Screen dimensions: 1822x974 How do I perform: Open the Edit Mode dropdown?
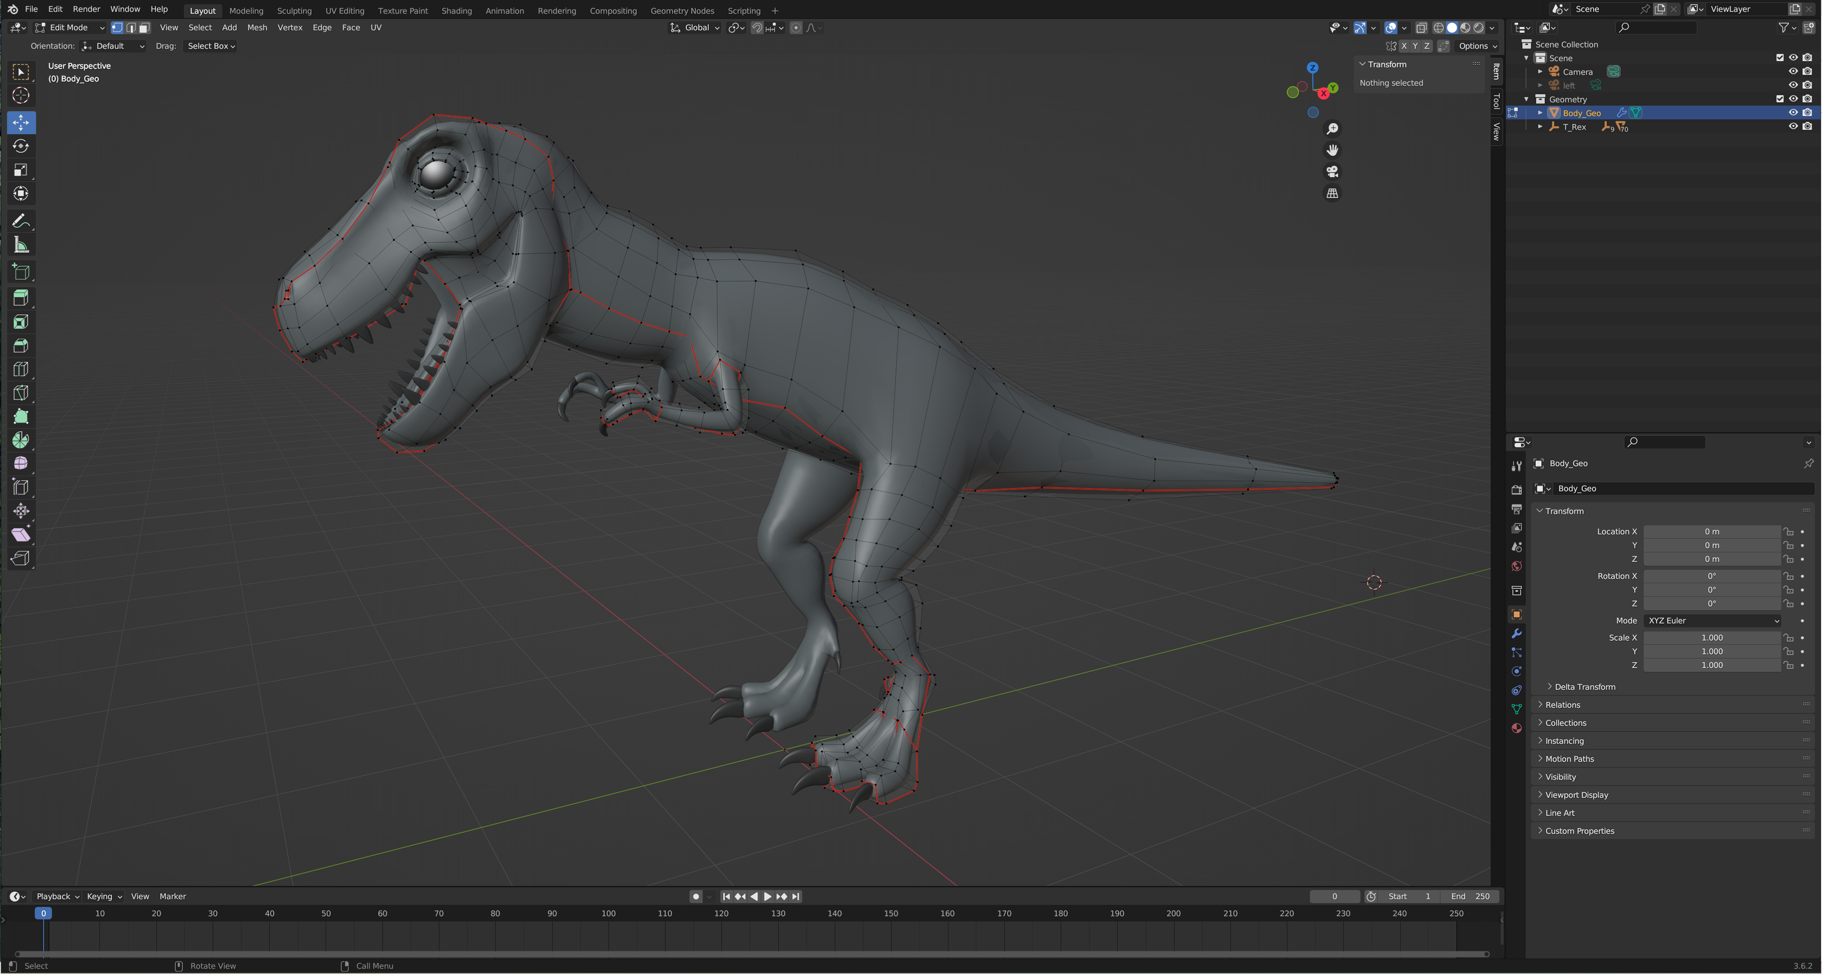[x=70, y=28]
